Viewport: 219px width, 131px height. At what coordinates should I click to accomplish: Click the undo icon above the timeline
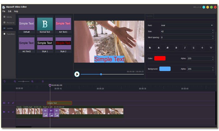click(x=4, y=81)
